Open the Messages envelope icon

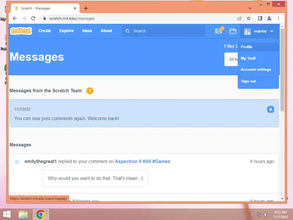tap(218, 31)
